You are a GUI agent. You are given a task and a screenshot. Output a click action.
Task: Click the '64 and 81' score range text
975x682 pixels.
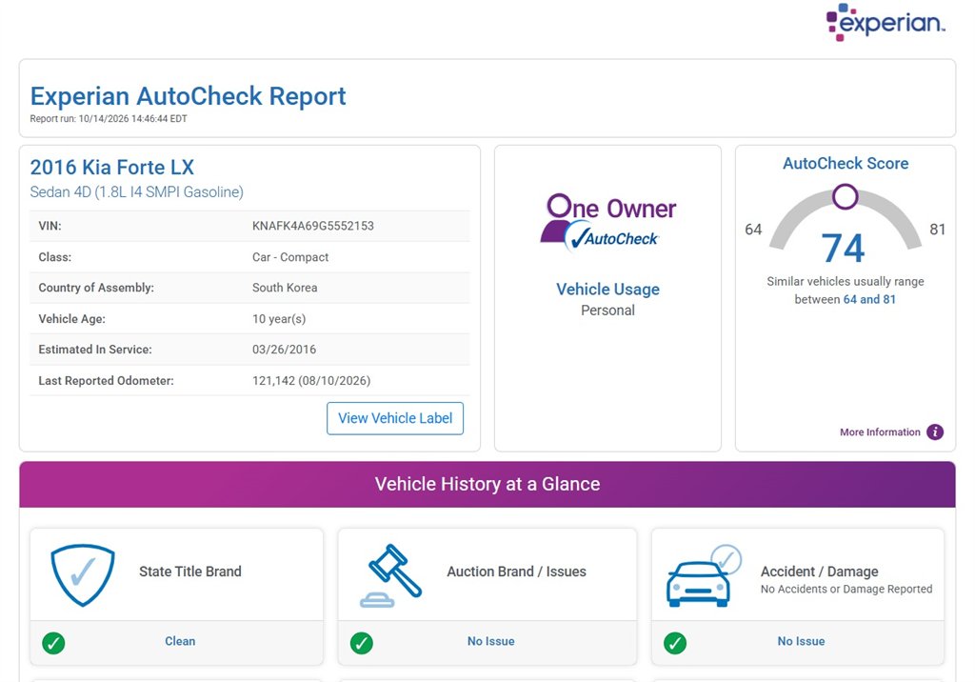pyautogui.click(x=869, y=299)
